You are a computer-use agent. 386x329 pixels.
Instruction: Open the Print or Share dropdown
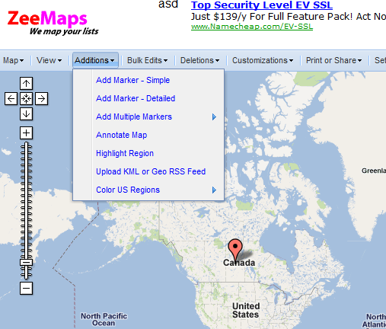pyautogui.click(x=333, y=60)
